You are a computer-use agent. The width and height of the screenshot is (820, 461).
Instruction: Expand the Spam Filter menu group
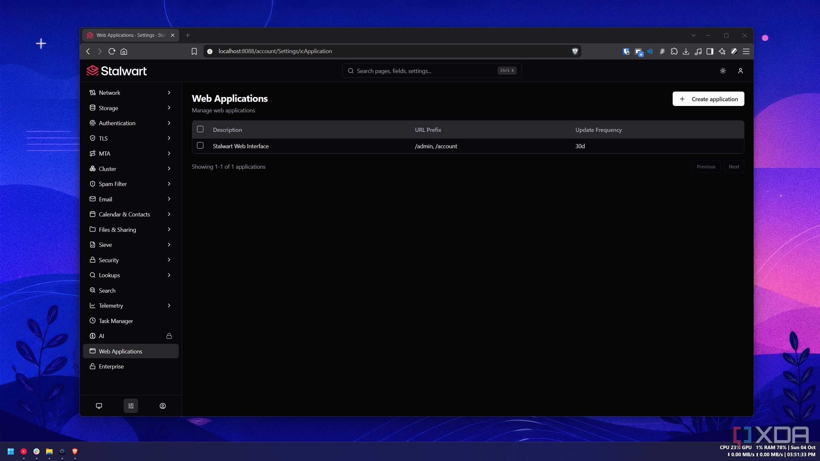pos(131,184)
